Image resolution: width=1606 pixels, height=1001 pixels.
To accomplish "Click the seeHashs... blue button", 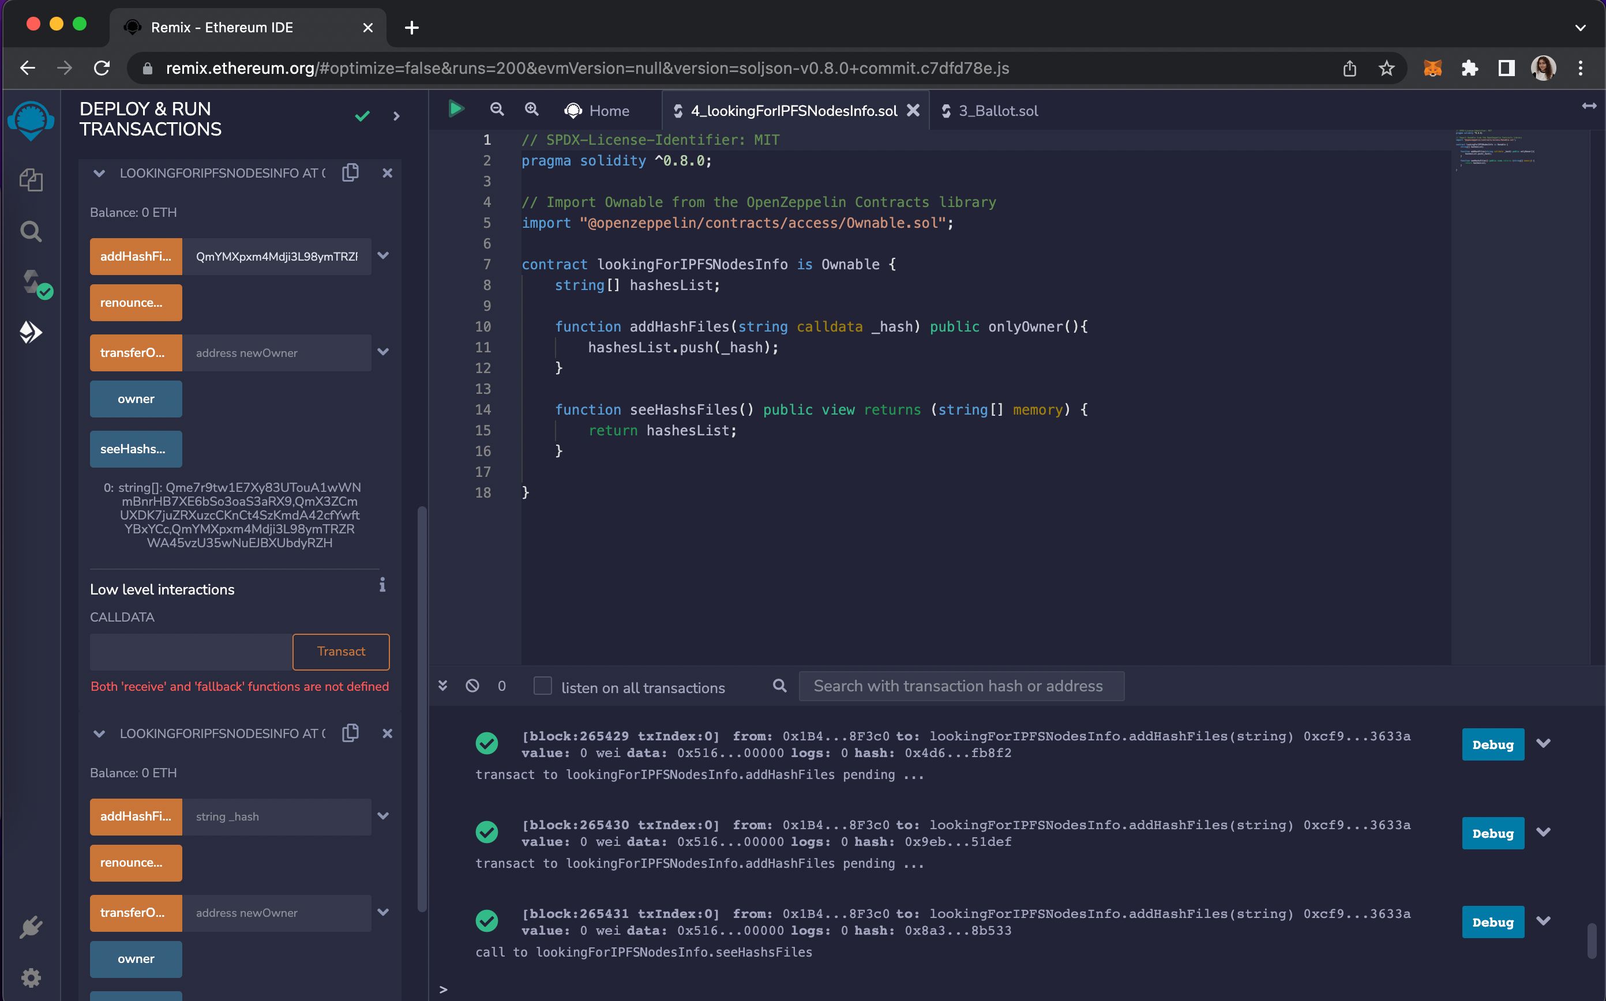I will point(134,449).
